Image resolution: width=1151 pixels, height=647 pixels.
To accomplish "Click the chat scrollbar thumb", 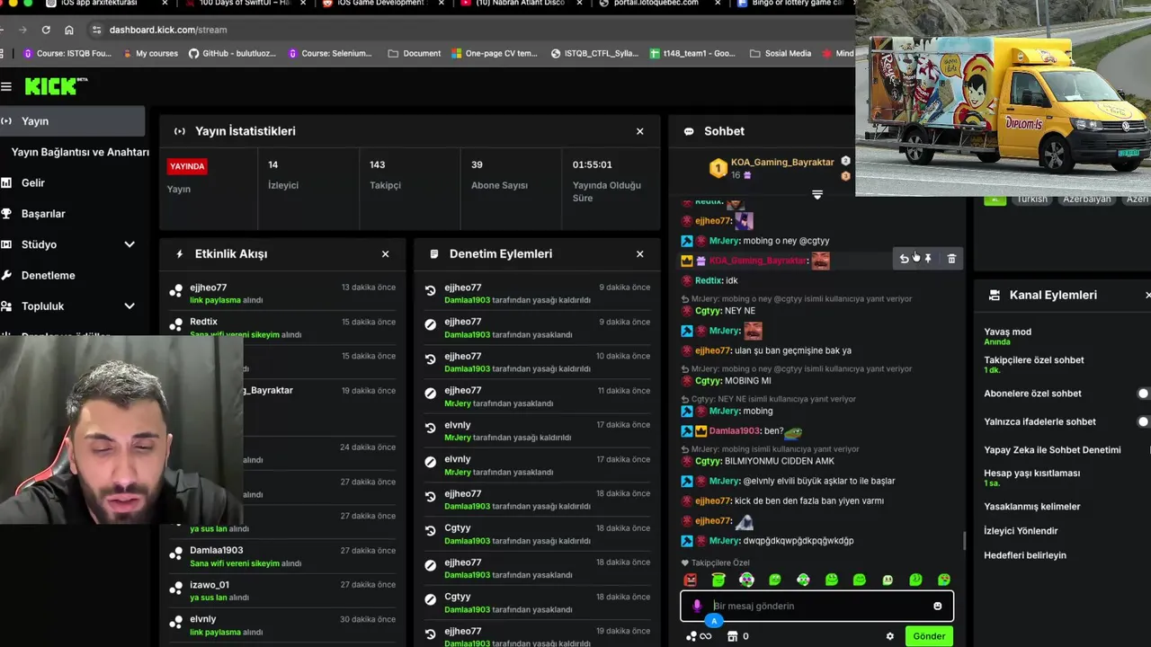I will coord(965,540).
